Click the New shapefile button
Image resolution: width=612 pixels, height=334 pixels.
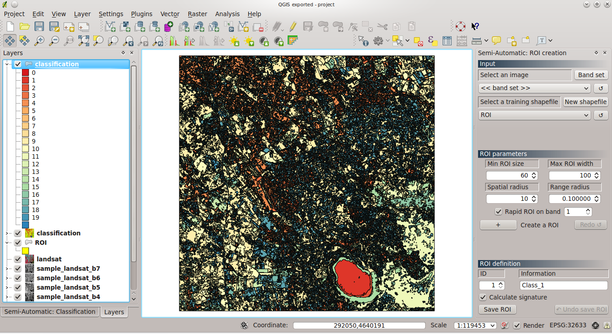[586, 102]
